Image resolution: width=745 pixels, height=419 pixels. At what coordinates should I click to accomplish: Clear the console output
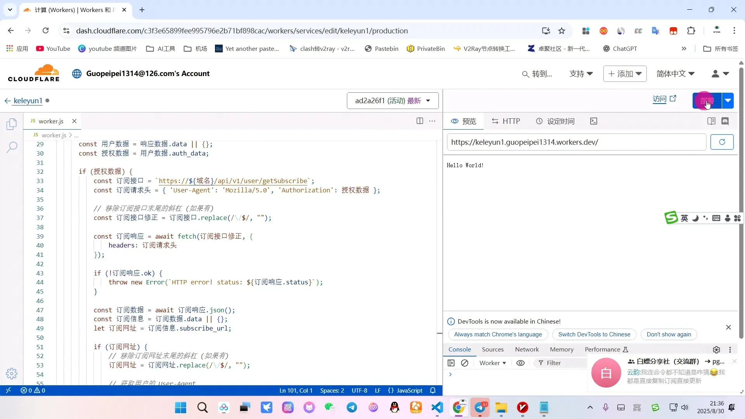(464, 363)
